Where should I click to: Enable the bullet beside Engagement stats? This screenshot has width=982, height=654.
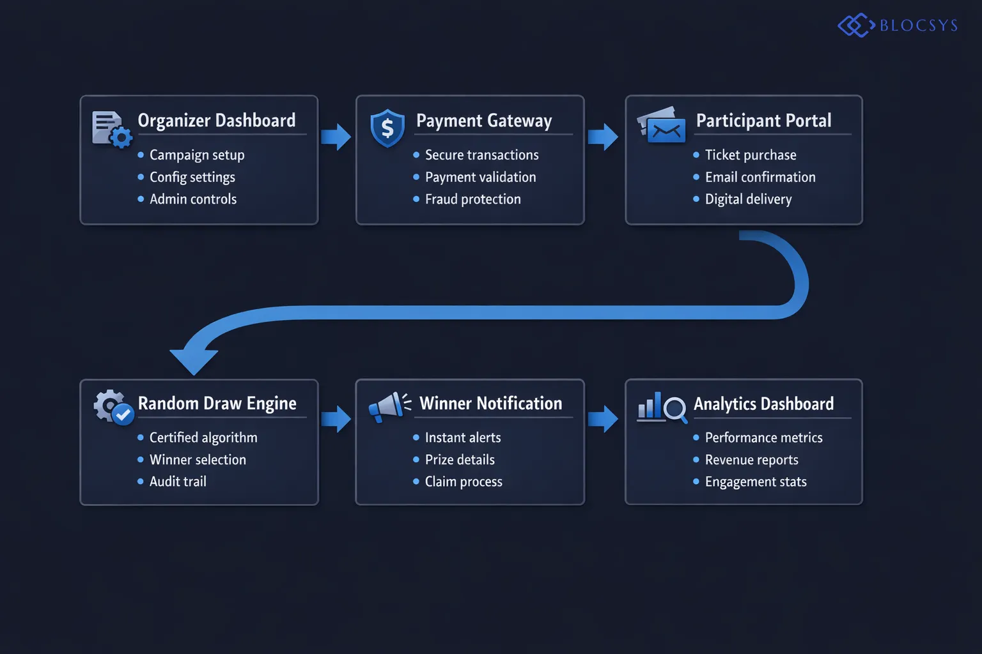tap(696, 482)
